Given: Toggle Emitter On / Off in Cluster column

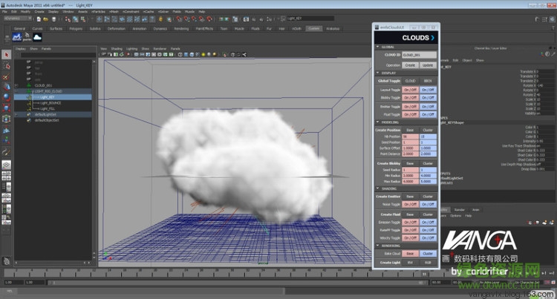Looking at the screenshot, I should click(428, 105).
